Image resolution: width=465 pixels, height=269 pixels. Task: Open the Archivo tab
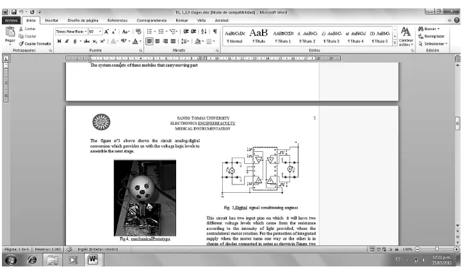pyautogui.click(x=12, y=20)
